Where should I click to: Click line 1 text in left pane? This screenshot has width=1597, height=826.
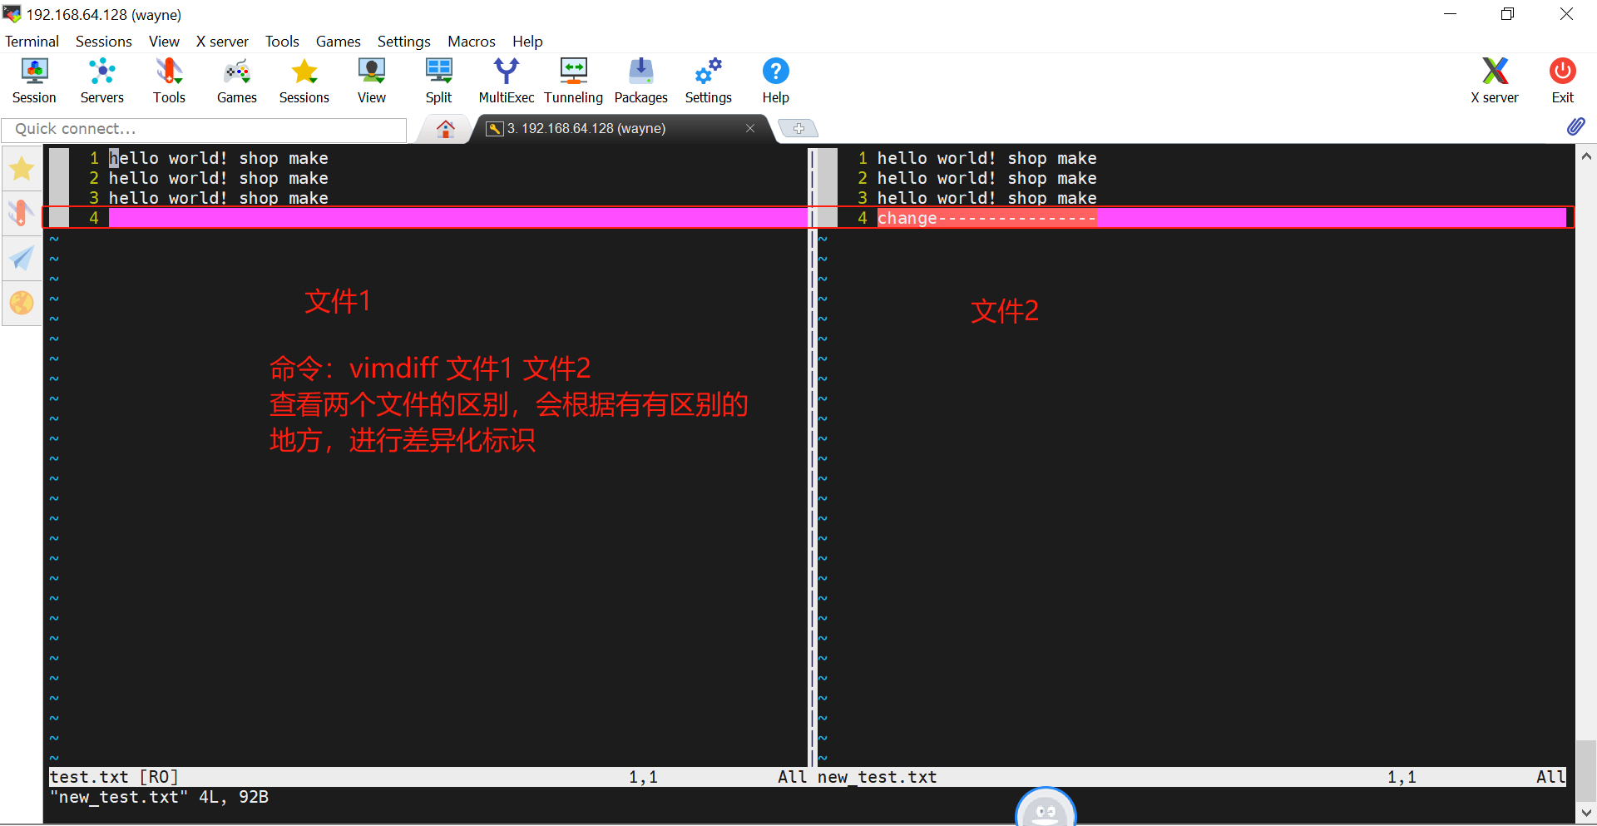click(x=219, y=158)
